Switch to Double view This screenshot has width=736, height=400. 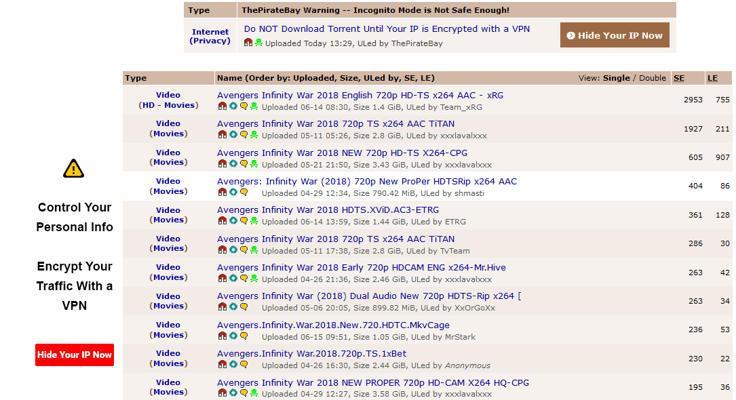click(x=653, y=78)
